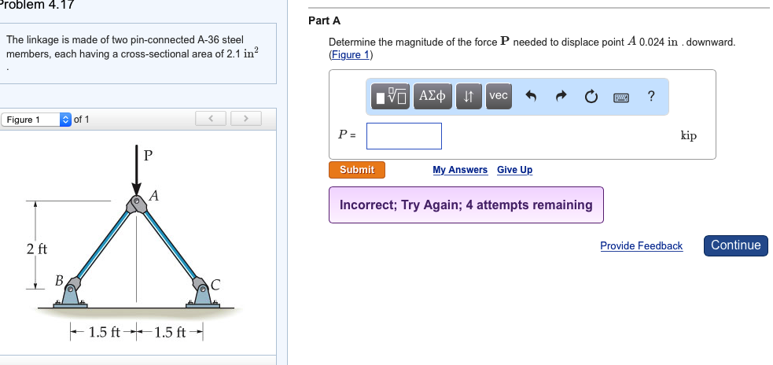Go to previous figure
Screen dimensions: 773x365
coord(211,119)
